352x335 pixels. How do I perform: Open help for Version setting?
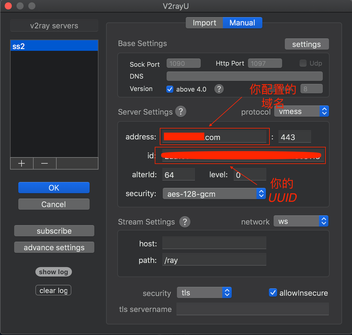219,89
